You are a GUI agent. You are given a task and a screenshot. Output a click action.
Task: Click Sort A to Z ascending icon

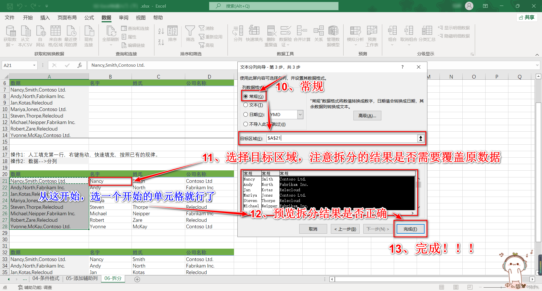(x=161, y=31)
